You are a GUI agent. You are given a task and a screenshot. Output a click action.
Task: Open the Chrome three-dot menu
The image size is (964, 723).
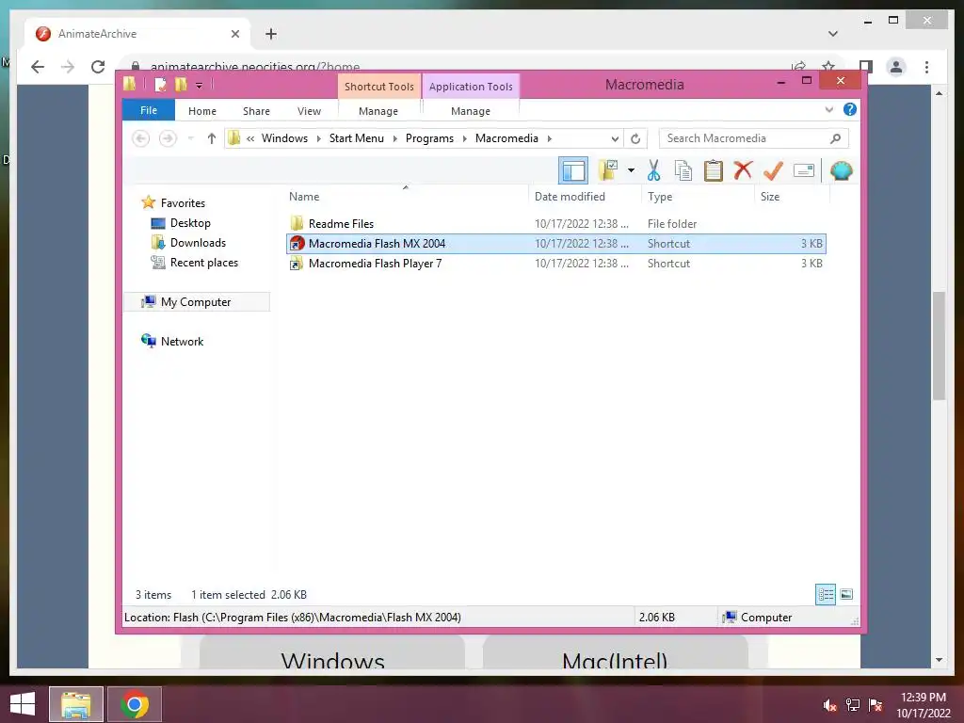(926, 67)
